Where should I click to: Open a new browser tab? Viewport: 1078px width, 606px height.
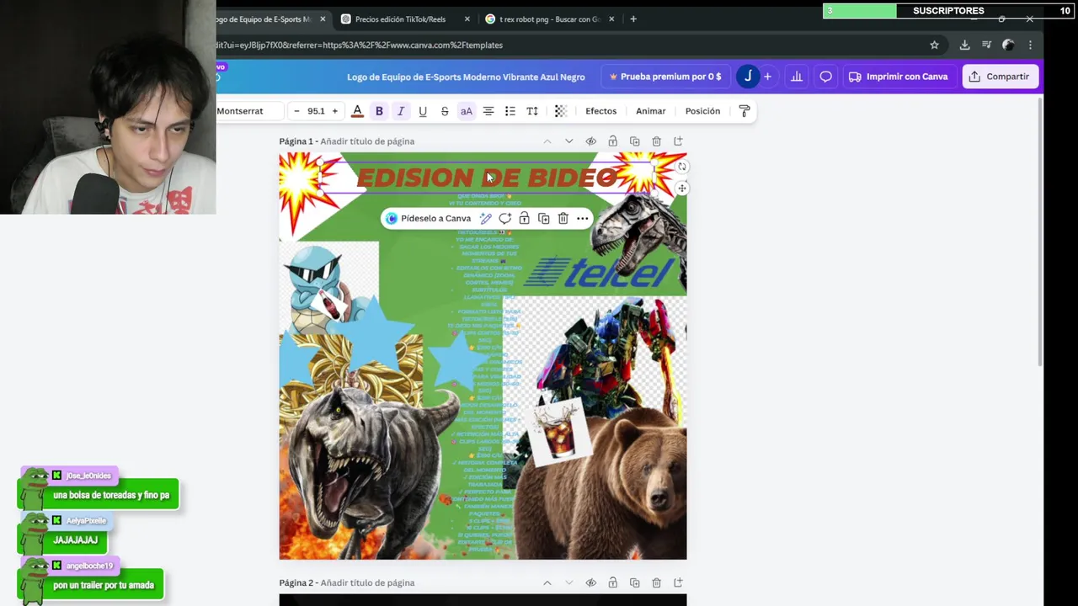pyautogui.click(x=633, y=19)
